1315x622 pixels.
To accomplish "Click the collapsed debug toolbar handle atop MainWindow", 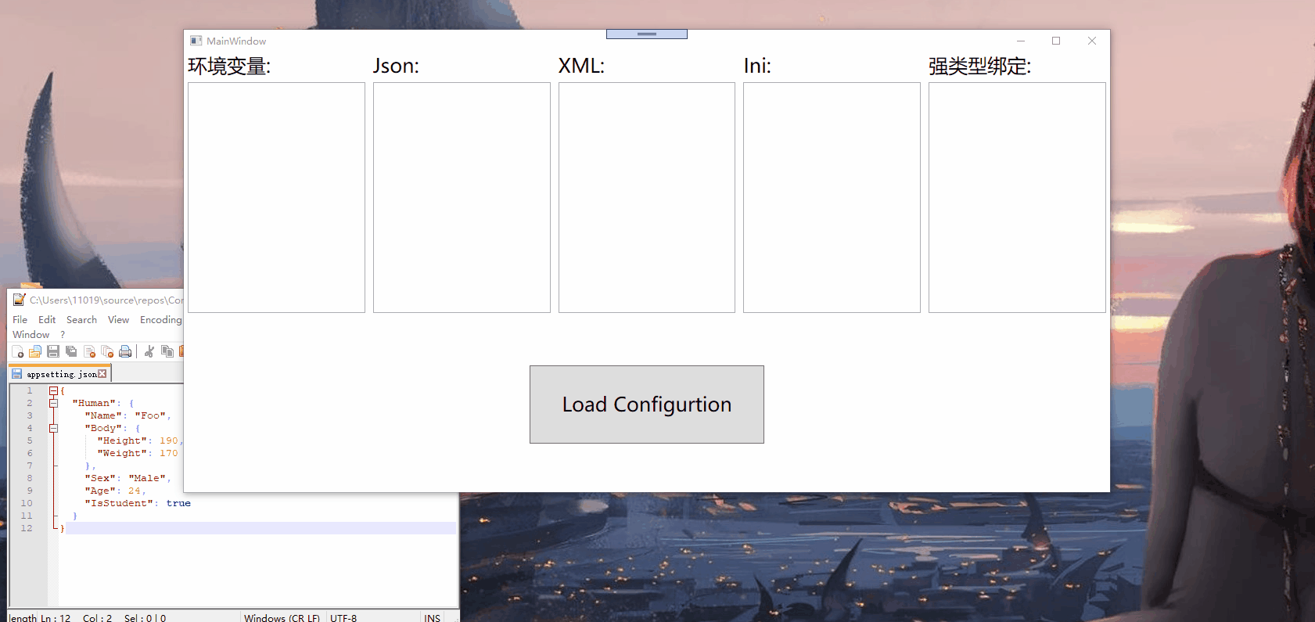I will (647, 34).
